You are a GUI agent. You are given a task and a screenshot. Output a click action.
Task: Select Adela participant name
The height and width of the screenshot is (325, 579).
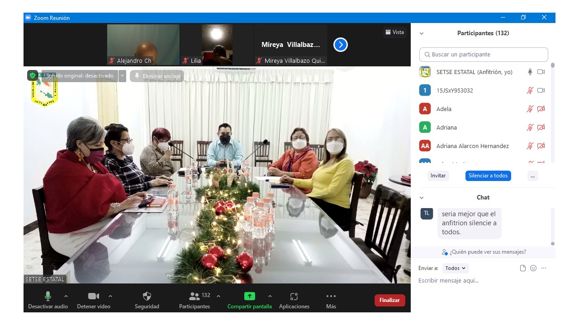tap(444, 109)
